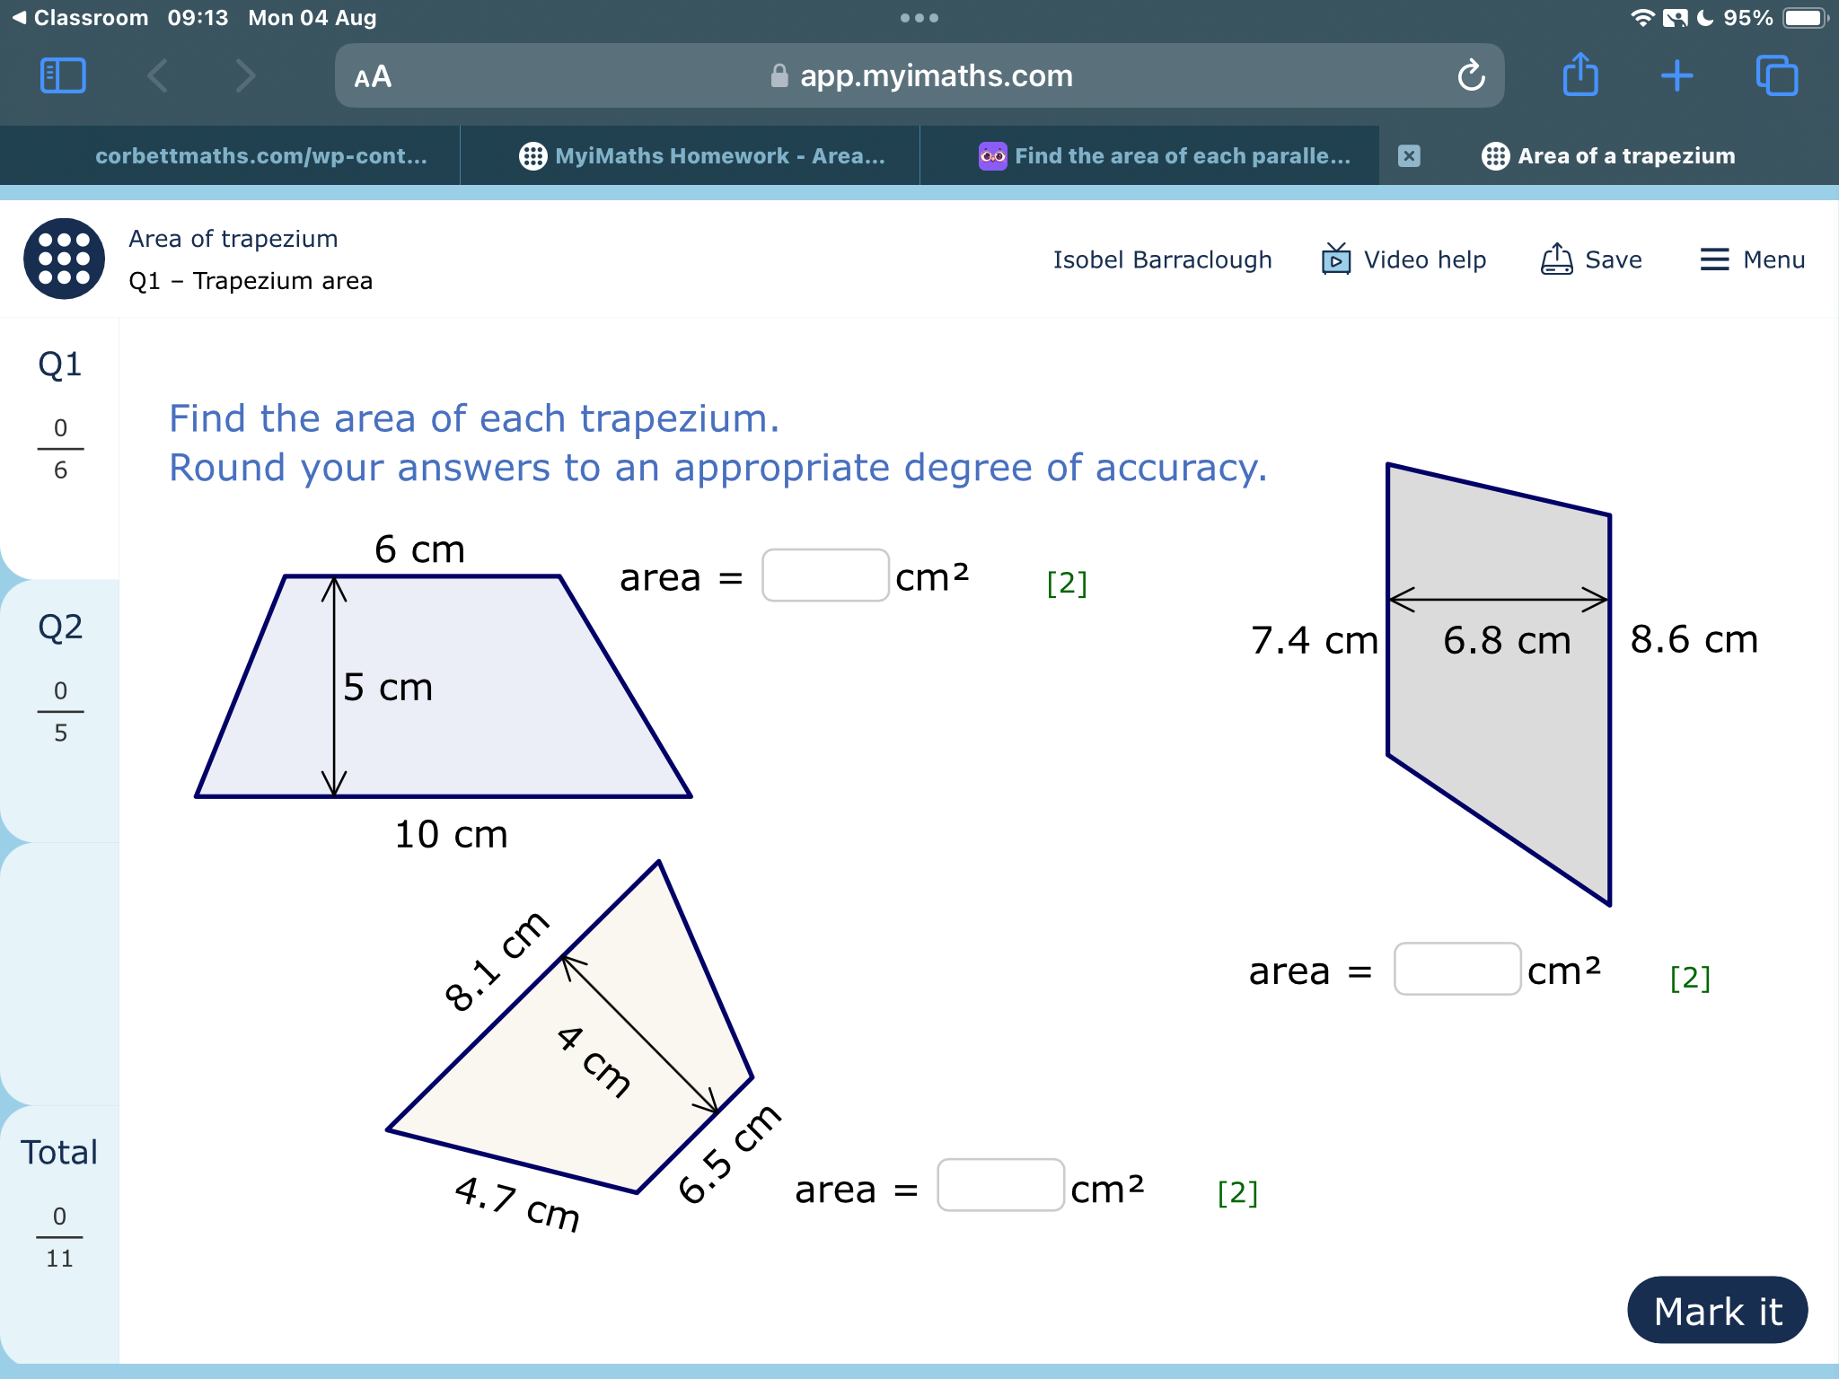Open the Share sheet
Viewport: 1839px width, 1379px height.
1580,75
